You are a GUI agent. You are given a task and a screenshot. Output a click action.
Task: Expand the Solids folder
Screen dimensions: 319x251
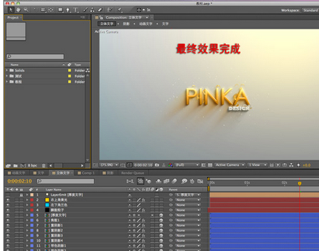click(7, 71)
